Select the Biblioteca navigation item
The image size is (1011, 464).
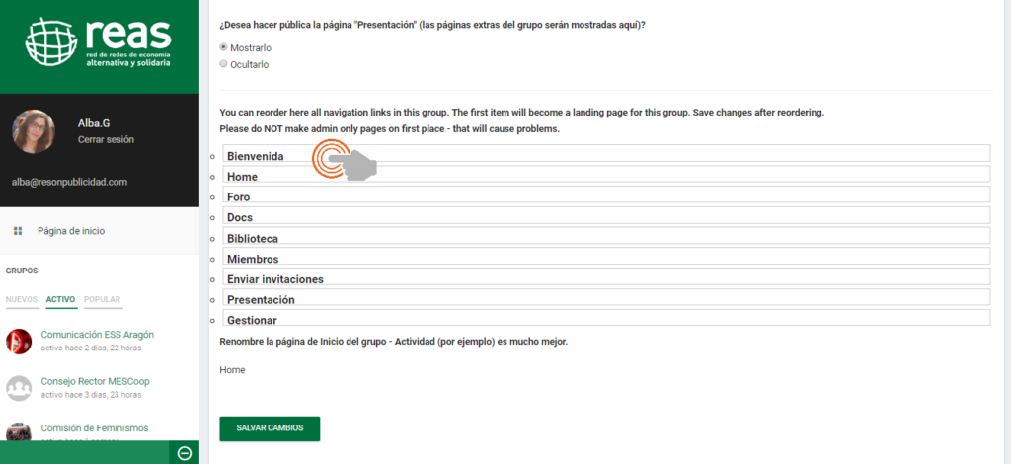coord(253,239)
